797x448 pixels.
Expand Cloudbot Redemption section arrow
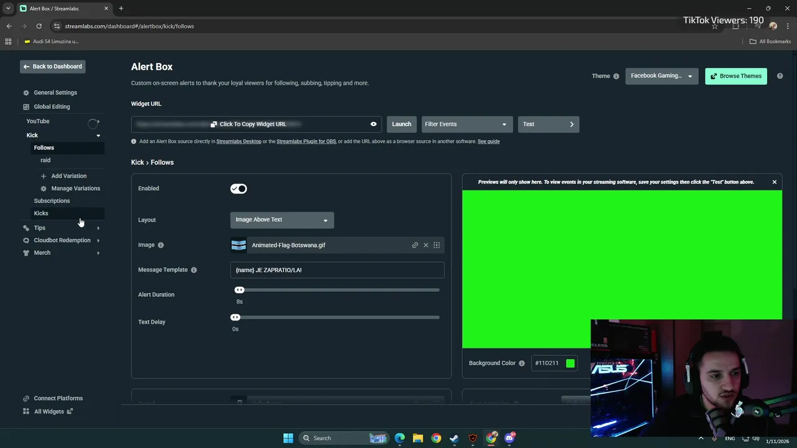(98, 240)
